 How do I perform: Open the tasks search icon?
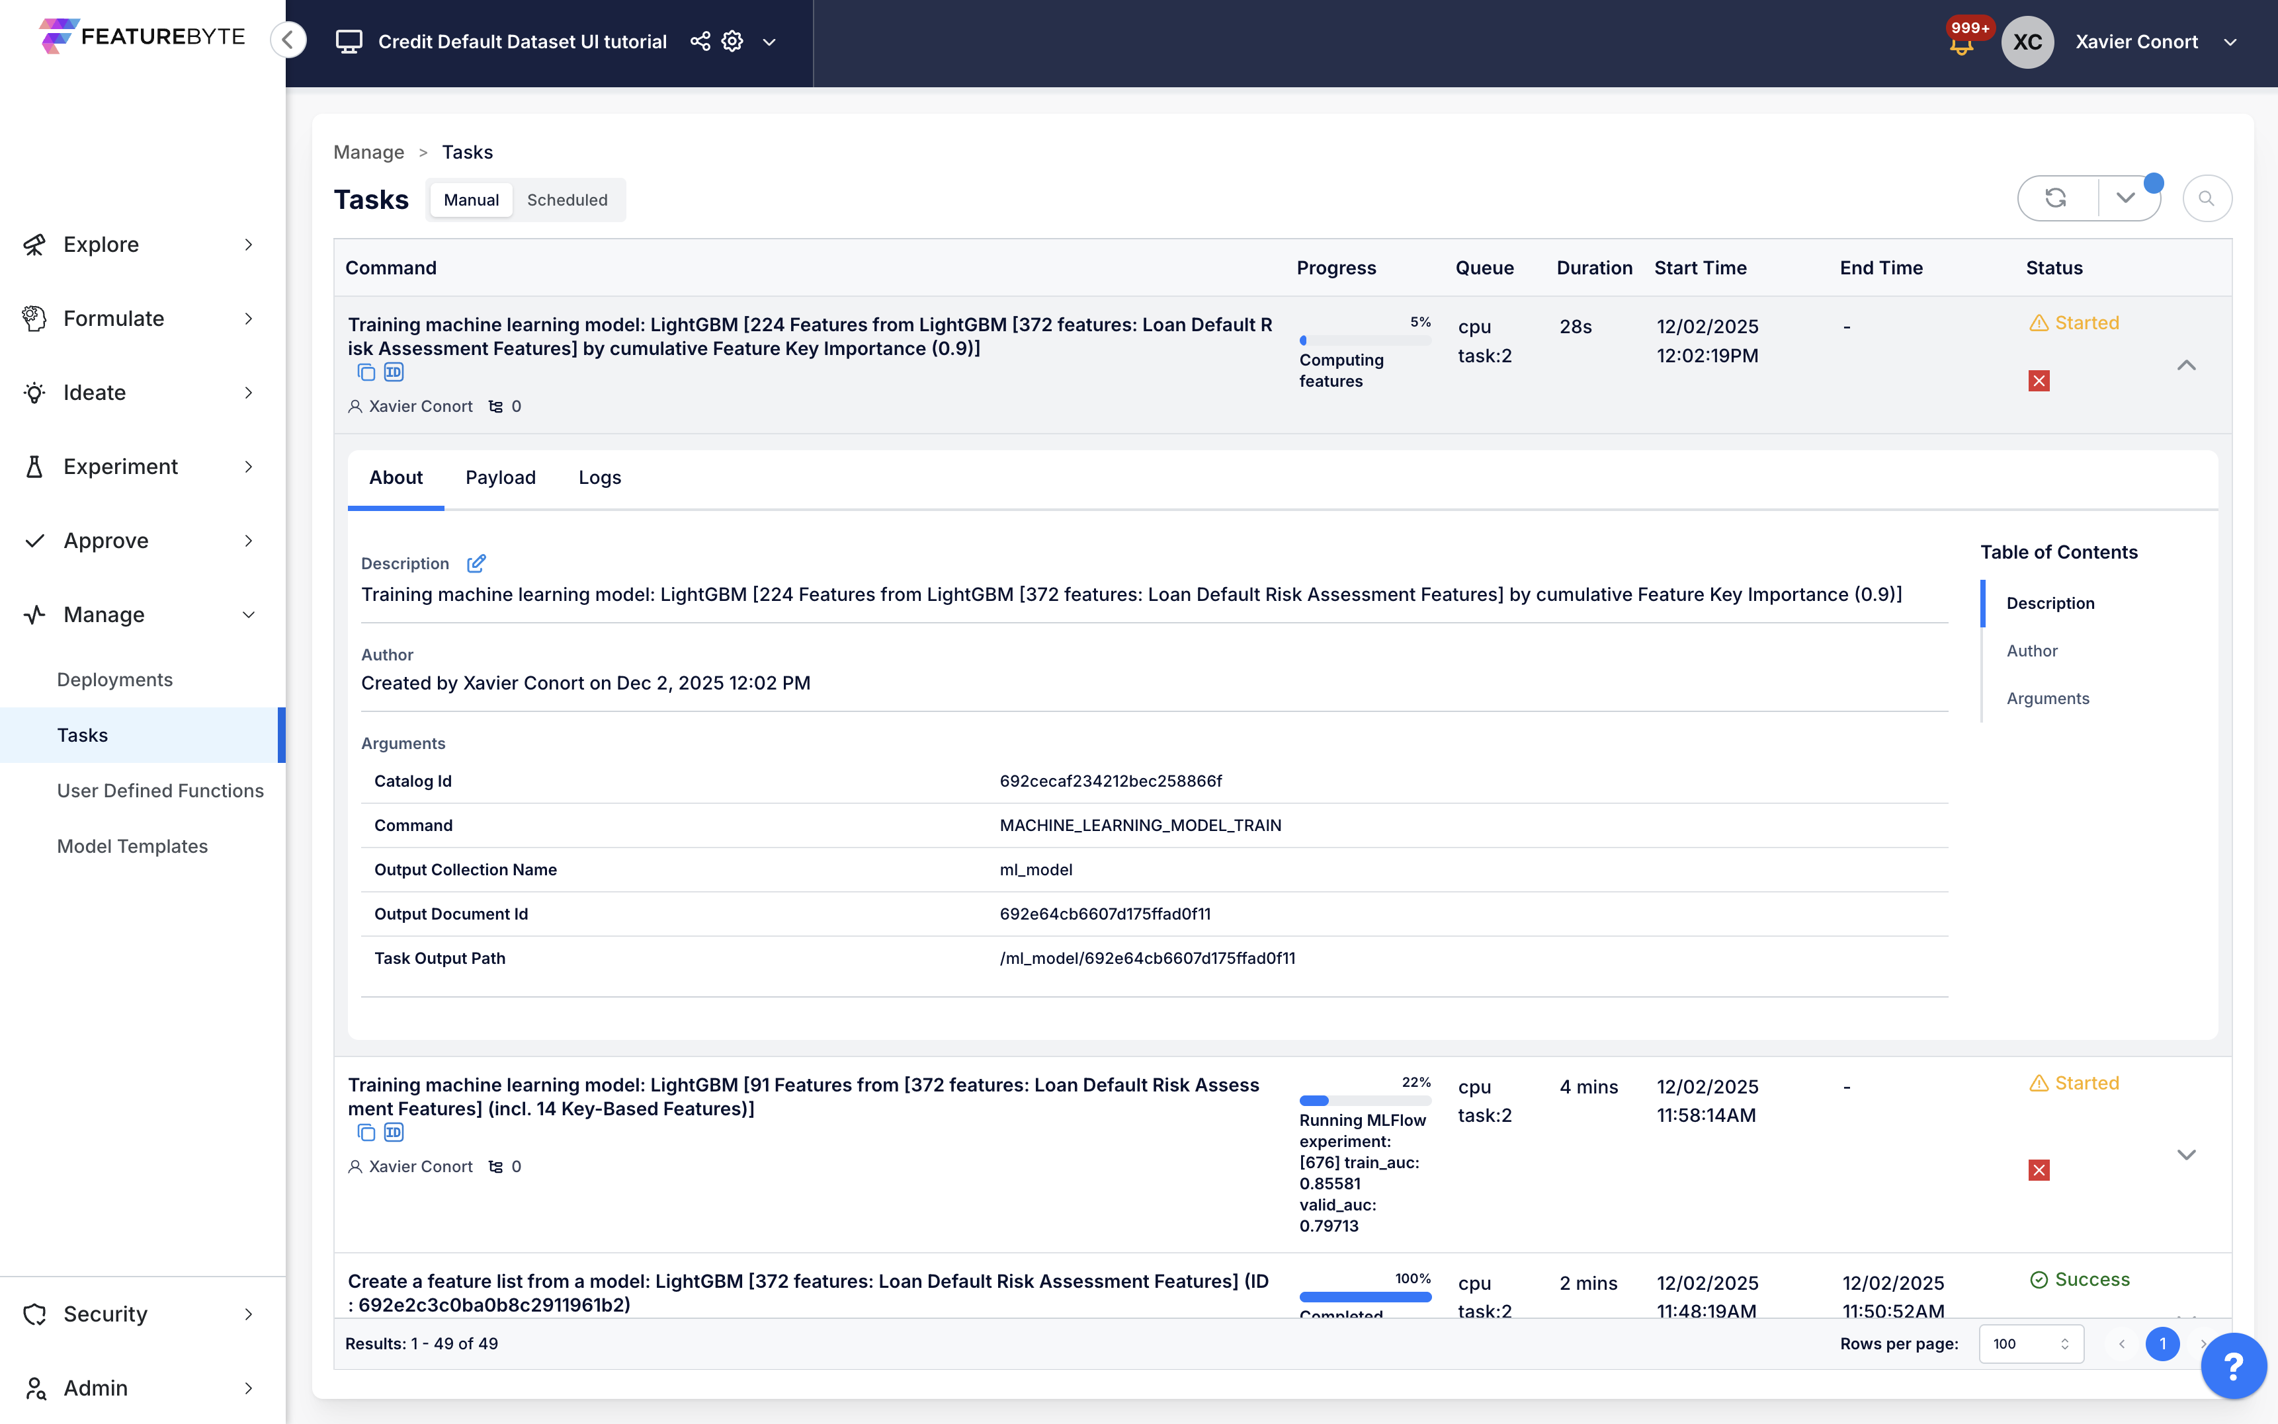click(2207, 198)
